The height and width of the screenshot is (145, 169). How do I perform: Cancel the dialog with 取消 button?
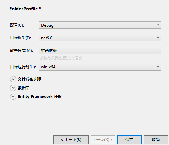click(x=156, y=140)
